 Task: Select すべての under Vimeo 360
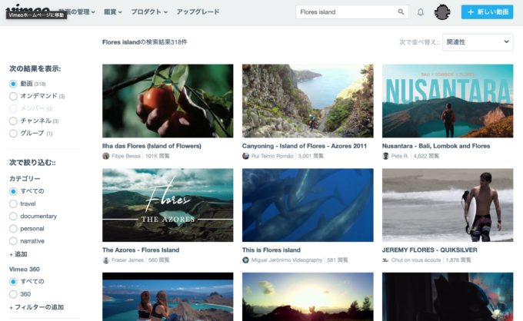click(13, 282)
